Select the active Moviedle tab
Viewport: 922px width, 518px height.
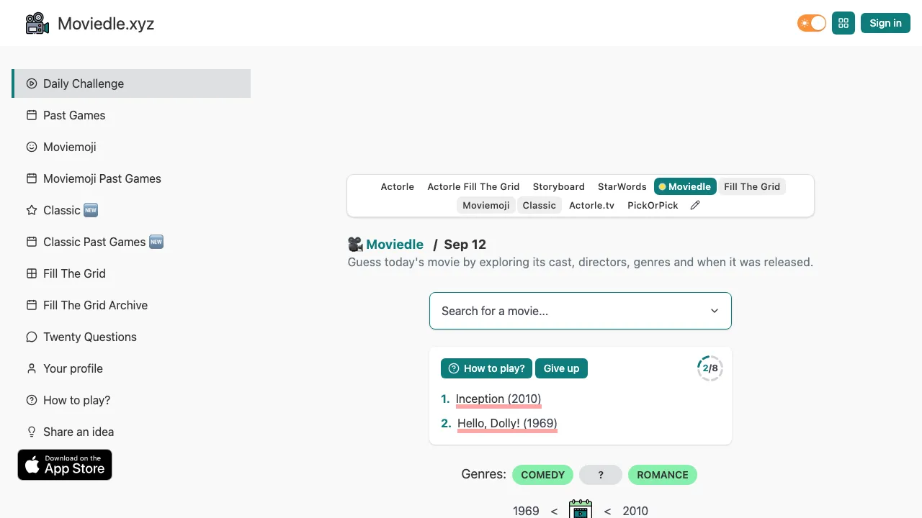[x=685, y=186]
